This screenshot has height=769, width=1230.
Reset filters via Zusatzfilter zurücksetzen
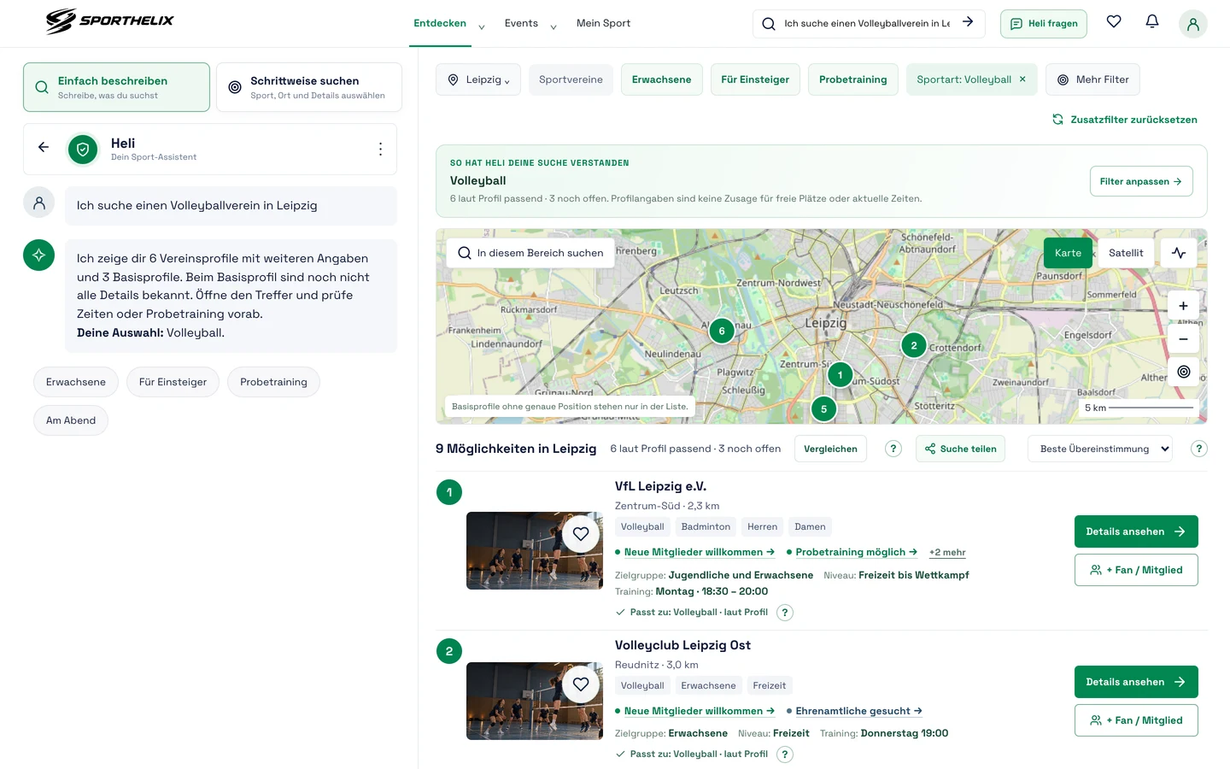tap(1125, 120)
